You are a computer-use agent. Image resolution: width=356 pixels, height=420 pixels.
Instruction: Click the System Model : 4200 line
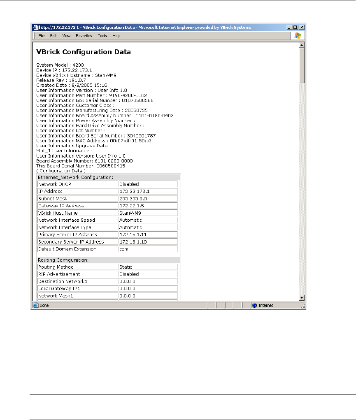pos(60,65)
